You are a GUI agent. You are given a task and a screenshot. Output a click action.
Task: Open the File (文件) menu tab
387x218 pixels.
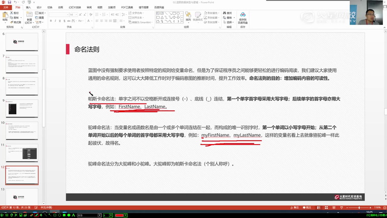point(6,8)
